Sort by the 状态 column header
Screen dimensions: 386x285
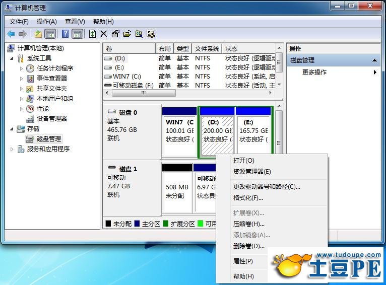[x=248, y=49]
